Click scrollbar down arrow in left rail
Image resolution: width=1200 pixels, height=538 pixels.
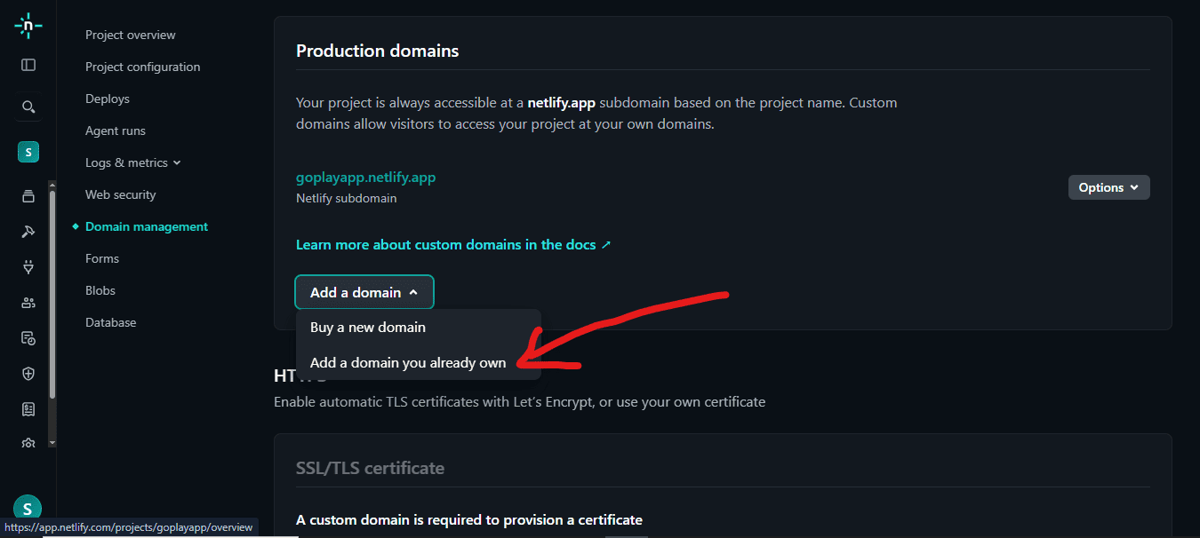pos(52,442)
